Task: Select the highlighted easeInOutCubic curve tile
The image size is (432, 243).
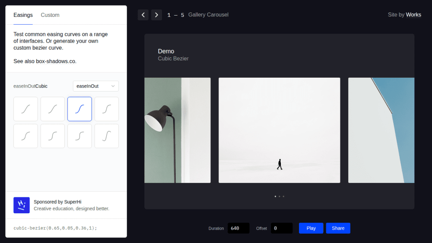Action: [x=79, y=109]
